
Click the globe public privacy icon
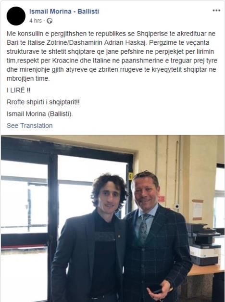coord(50,21)
